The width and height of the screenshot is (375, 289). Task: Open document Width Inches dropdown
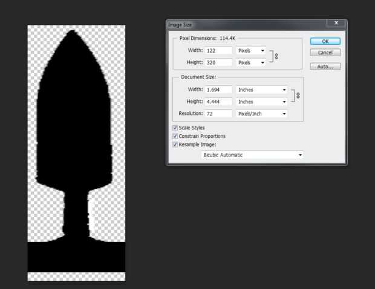[262, 89]
